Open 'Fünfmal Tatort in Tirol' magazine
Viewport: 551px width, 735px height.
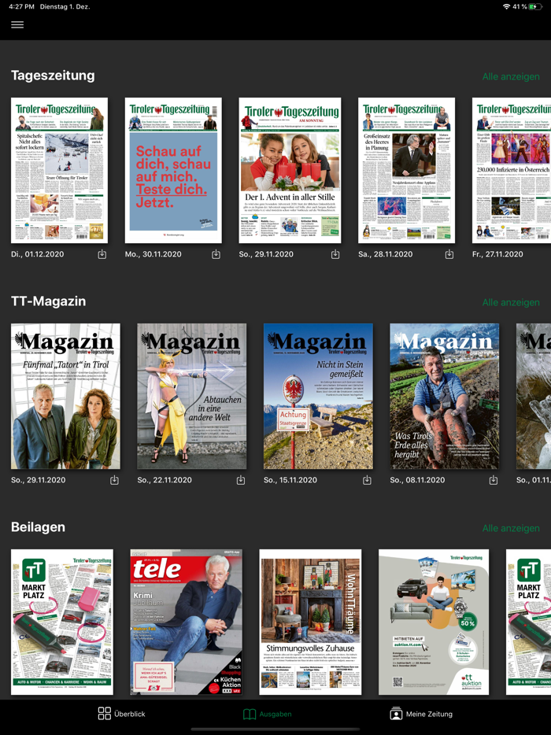[65, 396]
